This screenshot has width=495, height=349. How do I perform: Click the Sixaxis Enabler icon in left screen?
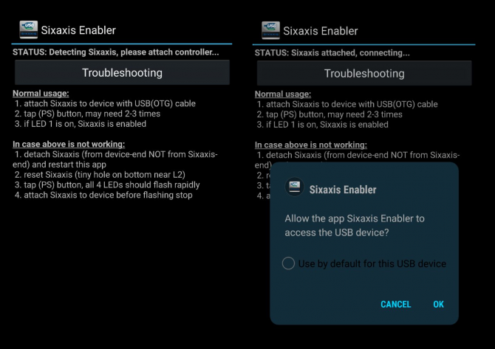pos(29,30)
